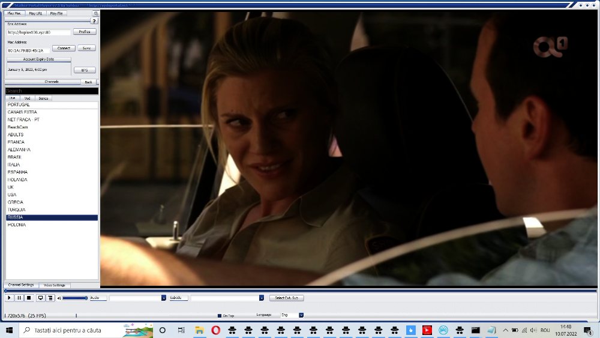This screenshot has height=338, width=600.
Task: Select ADULTS in the channel list
Action: tap(52, 134)
